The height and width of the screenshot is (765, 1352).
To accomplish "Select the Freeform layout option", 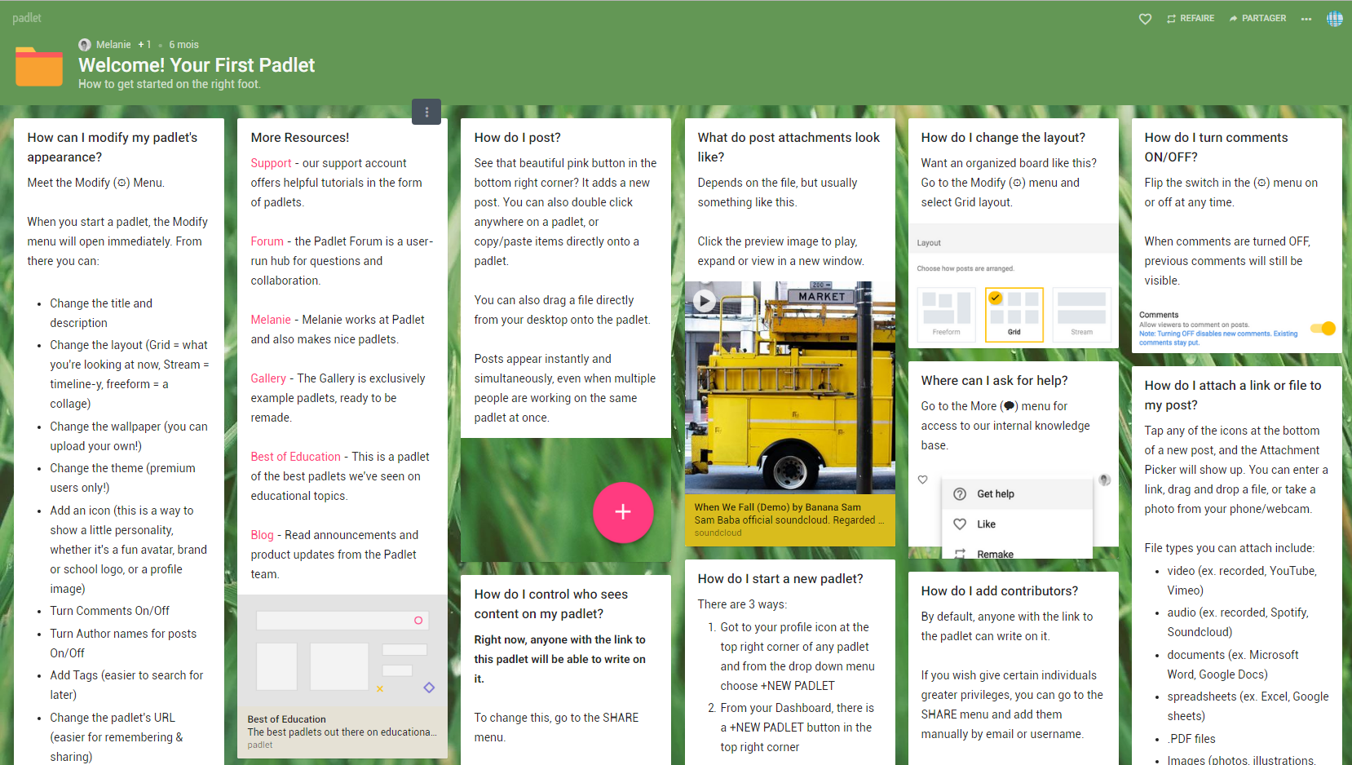I will 946,315.
